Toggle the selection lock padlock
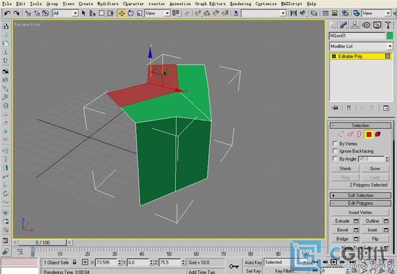This screenshot has width=397, height=274. coord(75,262)
